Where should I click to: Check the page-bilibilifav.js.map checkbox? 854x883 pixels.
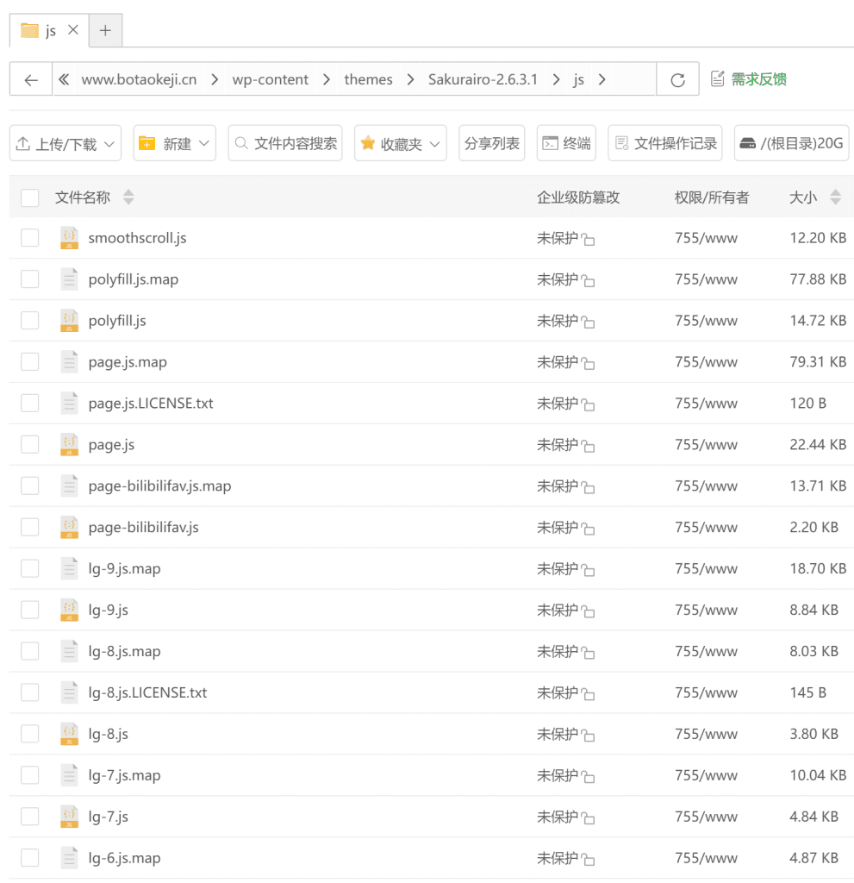[x=30, y=485]
